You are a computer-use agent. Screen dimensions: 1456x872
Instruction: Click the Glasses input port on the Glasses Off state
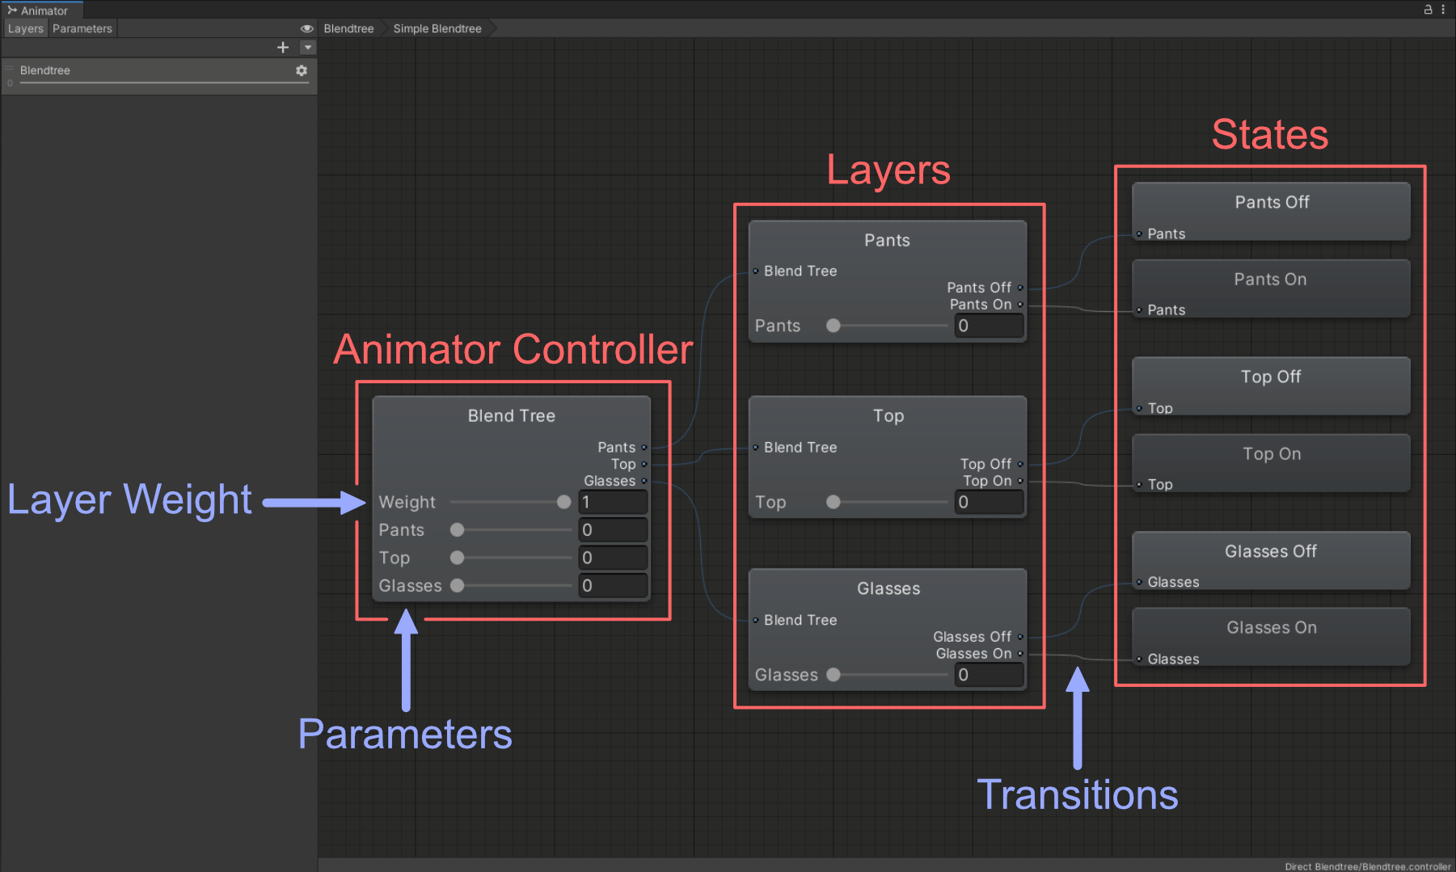tap(1139, 583)
